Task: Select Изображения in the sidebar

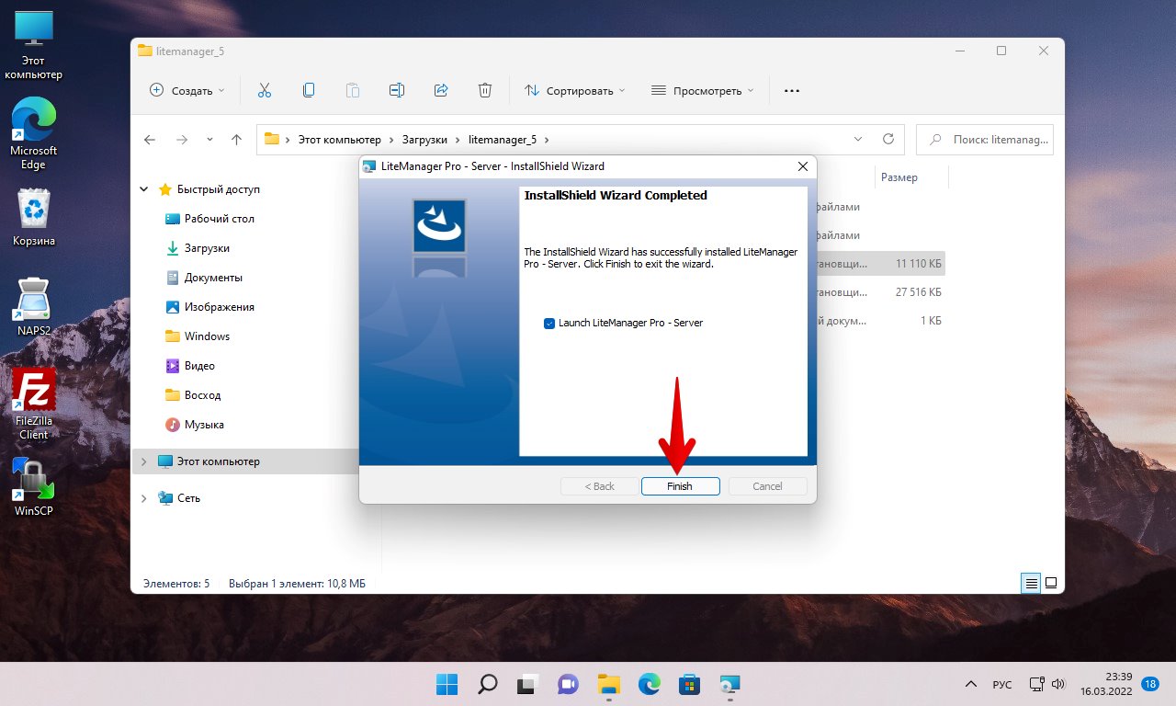Action: (x=219, y=307)
